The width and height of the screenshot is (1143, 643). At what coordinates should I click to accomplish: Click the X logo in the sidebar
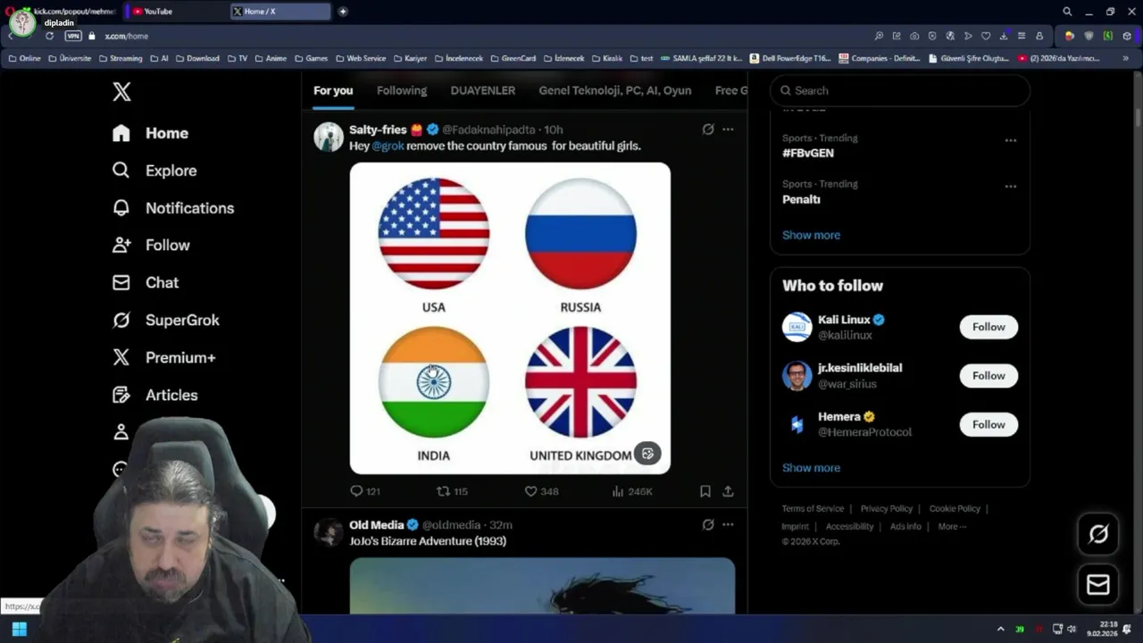121,91
